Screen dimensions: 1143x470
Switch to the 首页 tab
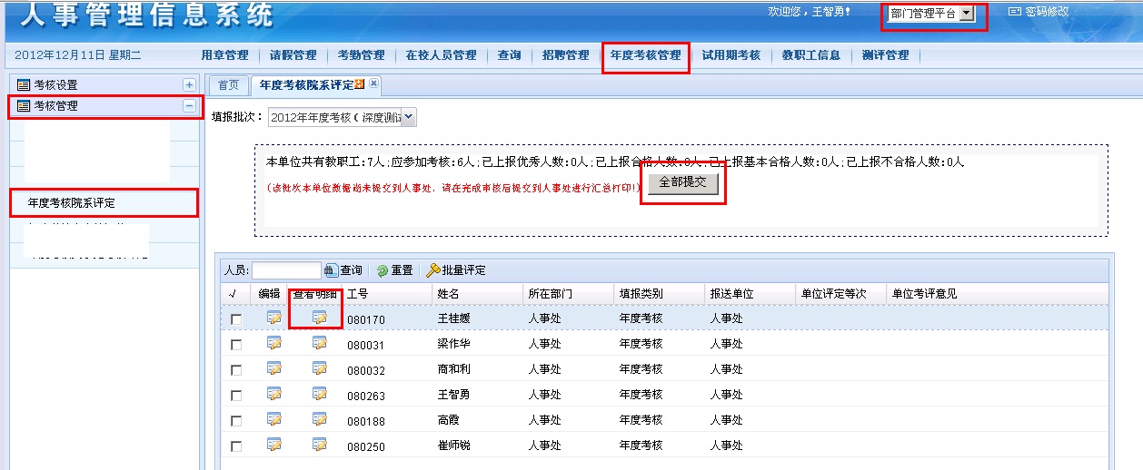pos(228,85)
